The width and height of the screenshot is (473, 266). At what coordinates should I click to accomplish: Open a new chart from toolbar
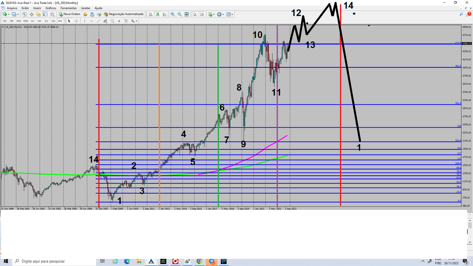4,14
